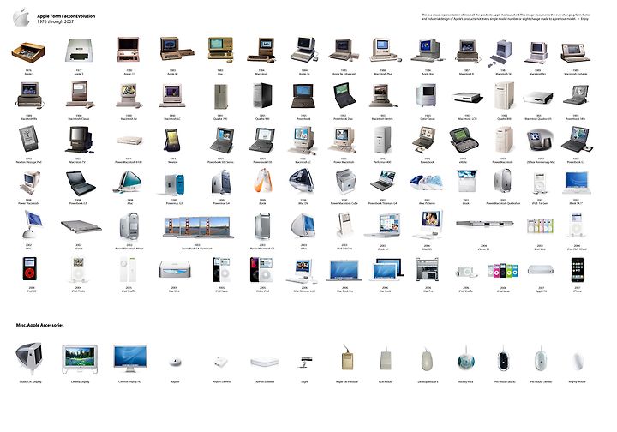Click the Macintosh Portable image

[576, 52]
